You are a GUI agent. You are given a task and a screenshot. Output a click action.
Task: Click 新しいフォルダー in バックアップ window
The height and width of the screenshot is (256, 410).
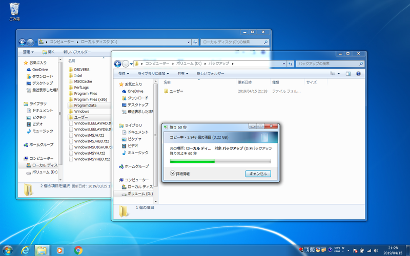[x=211, y=74]
